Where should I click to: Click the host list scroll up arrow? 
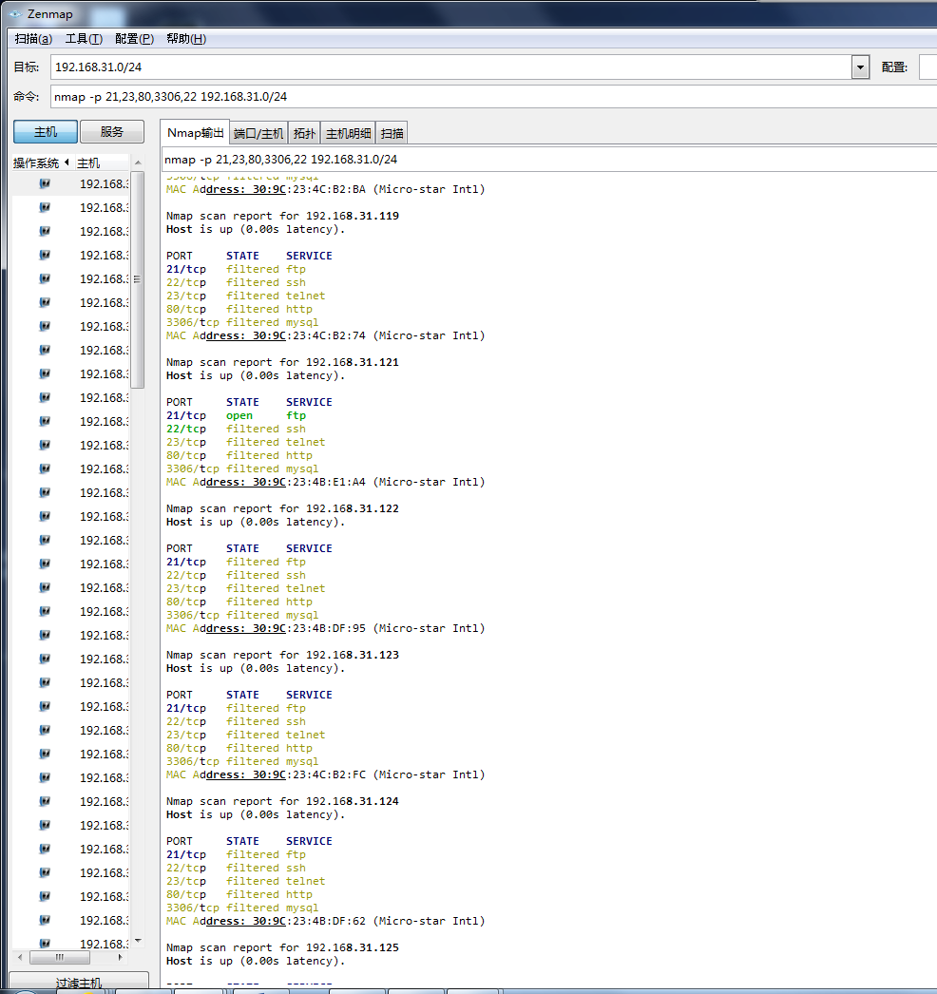[138, 163]
